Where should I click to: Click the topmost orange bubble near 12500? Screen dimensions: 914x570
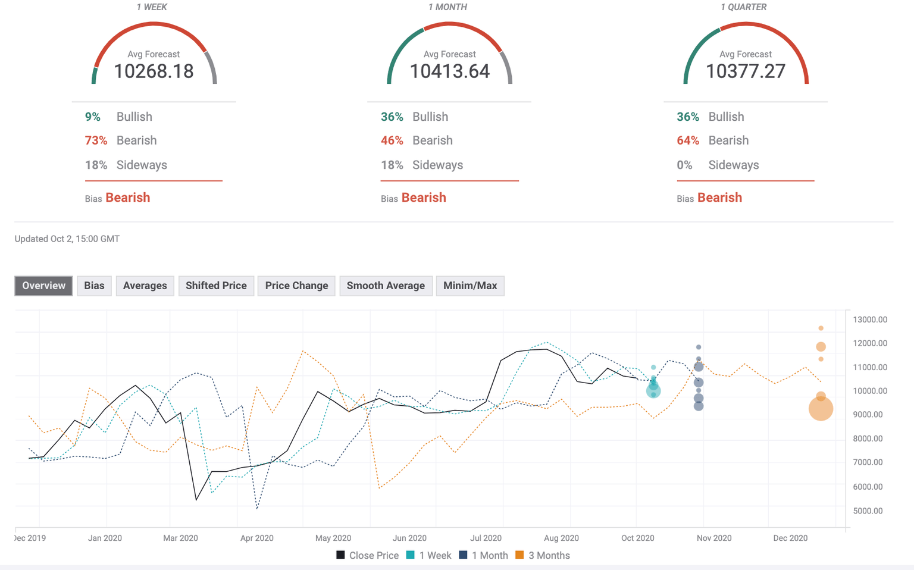point(821,328)
